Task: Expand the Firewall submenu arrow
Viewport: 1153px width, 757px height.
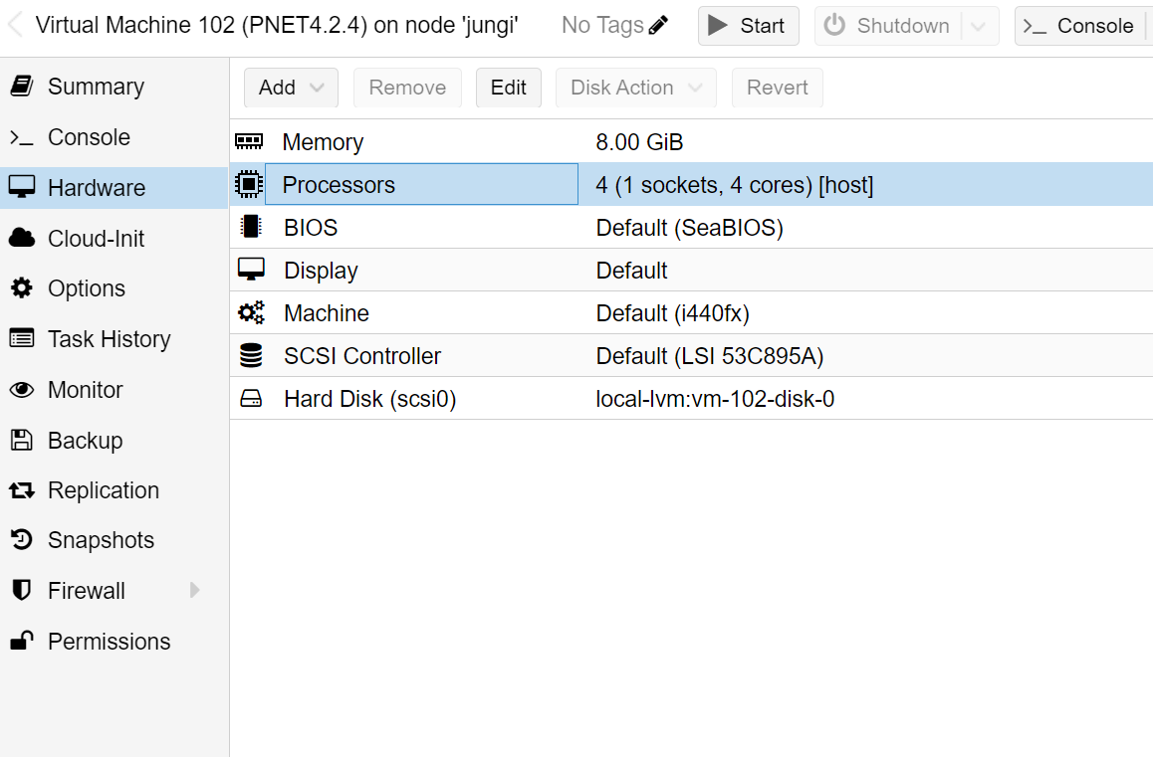Action: pyautogui.click(x=195, y=591)
